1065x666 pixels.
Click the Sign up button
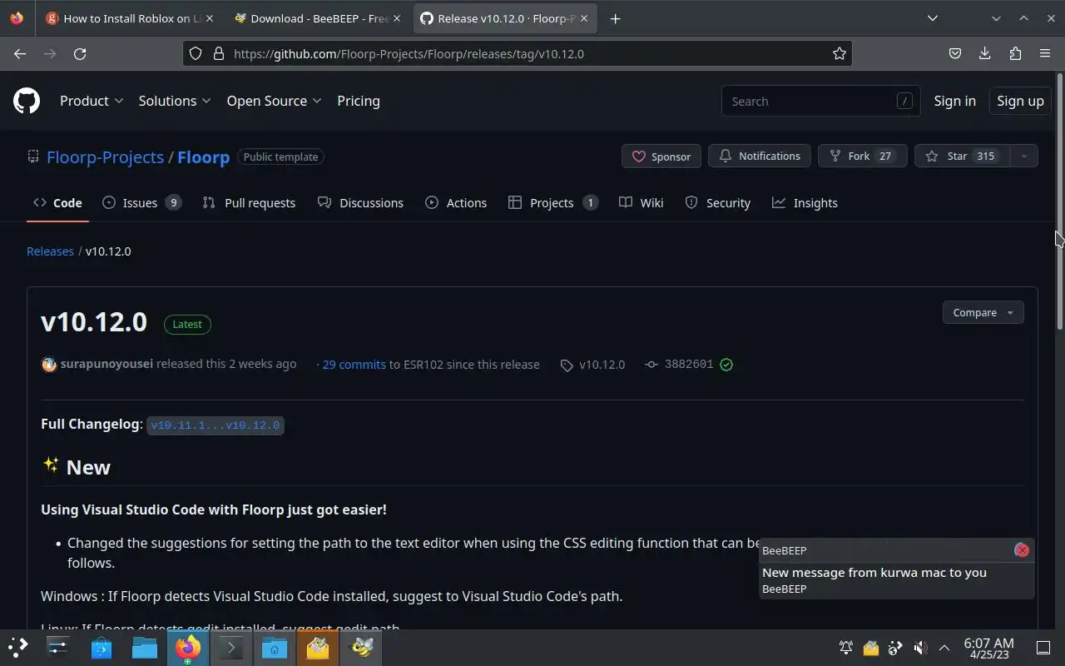click(x=1020, y=101)
